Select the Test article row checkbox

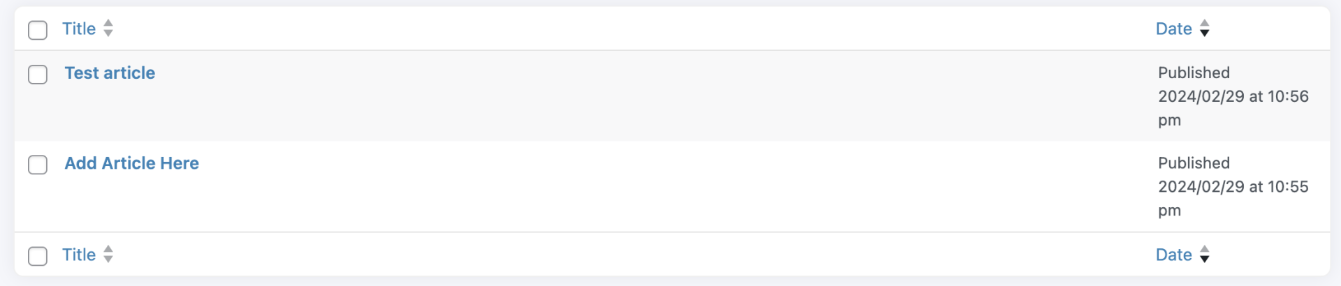pyautogui.click(x=38, y=75)
